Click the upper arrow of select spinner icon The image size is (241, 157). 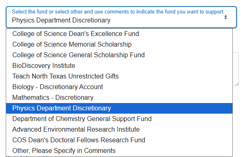[225, 16]
